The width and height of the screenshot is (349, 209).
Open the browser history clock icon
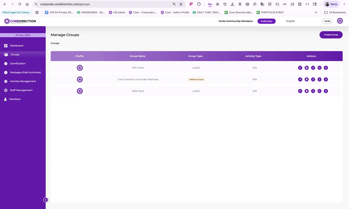pos(225,4)
